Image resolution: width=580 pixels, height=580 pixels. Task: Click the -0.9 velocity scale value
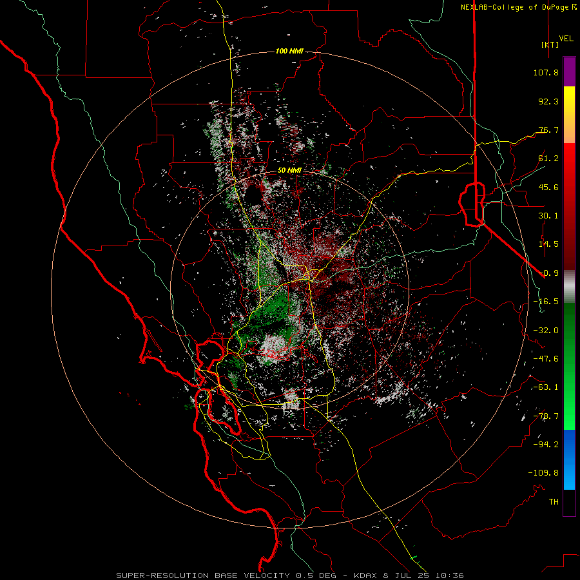point(548,273)
